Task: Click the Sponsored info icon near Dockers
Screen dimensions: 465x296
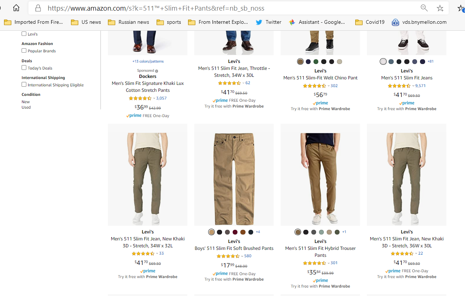Action: point(157,71)
